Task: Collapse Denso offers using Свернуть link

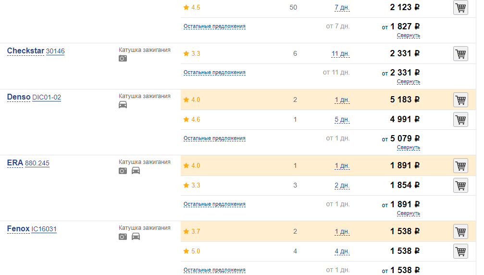Action: pyautogui.click(x=409, y=147)
